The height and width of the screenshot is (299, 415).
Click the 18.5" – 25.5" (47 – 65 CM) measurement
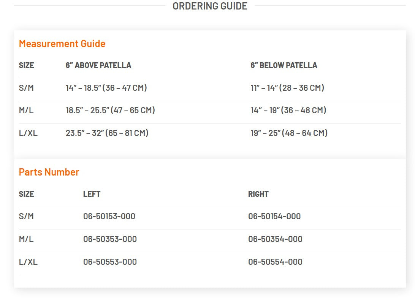click(x=110, y=111)
